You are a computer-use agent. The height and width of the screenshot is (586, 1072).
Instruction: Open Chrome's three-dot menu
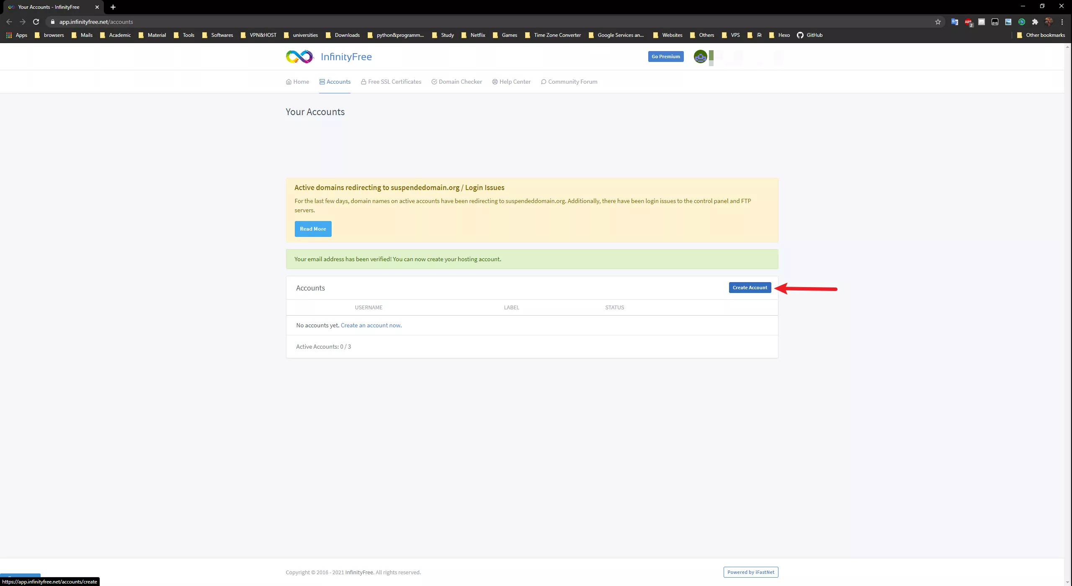[1062, 22]
